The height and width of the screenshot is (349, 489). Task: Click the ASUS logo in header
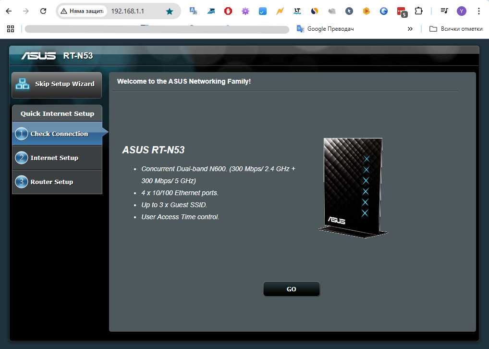coord(39,56)
